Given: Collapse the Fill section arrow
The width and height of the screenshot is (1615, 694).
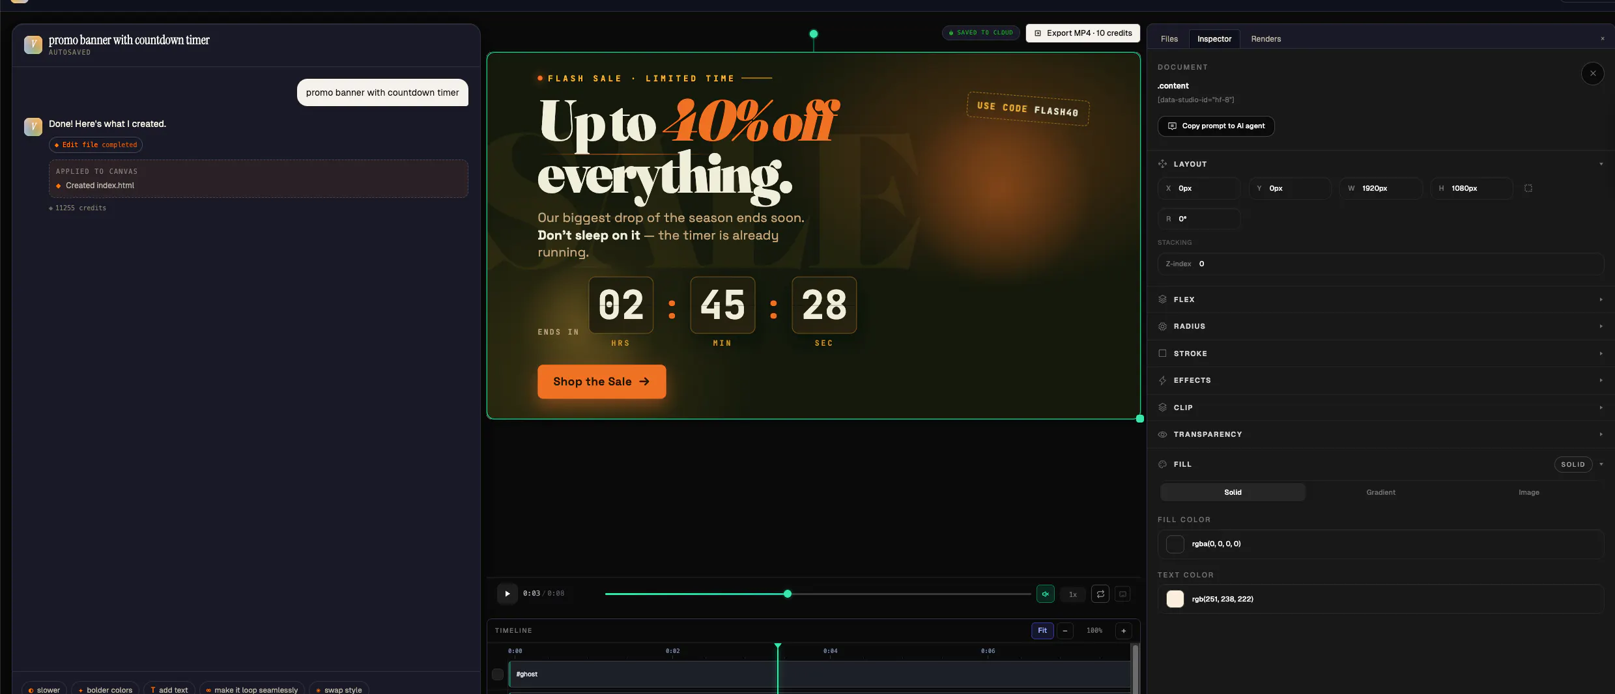Looking at the screenshot, I should tap(1601, 464).
